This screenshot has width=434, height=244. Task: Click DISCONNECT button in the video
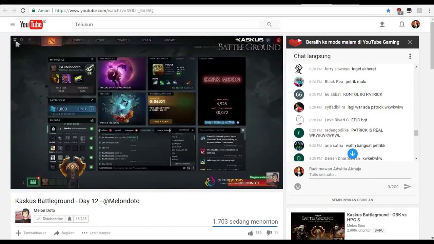click(x=249, y=183)
